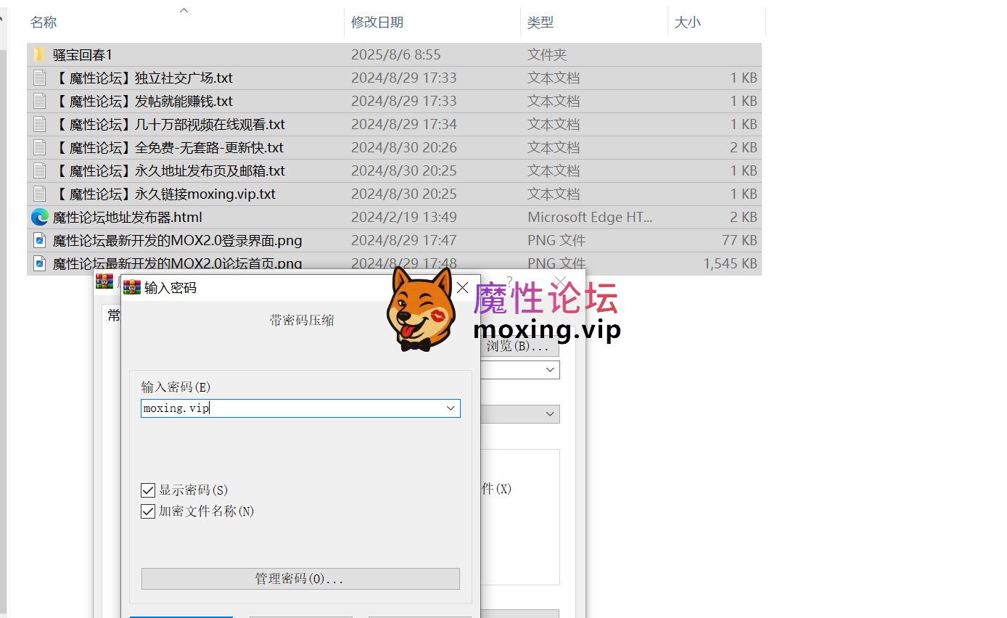This screenshot has height=618, width=1007.
Task: Select file name 魔性论坛最新开发的MOX2.0登录界面.png
Action: (x=178, y=241)
